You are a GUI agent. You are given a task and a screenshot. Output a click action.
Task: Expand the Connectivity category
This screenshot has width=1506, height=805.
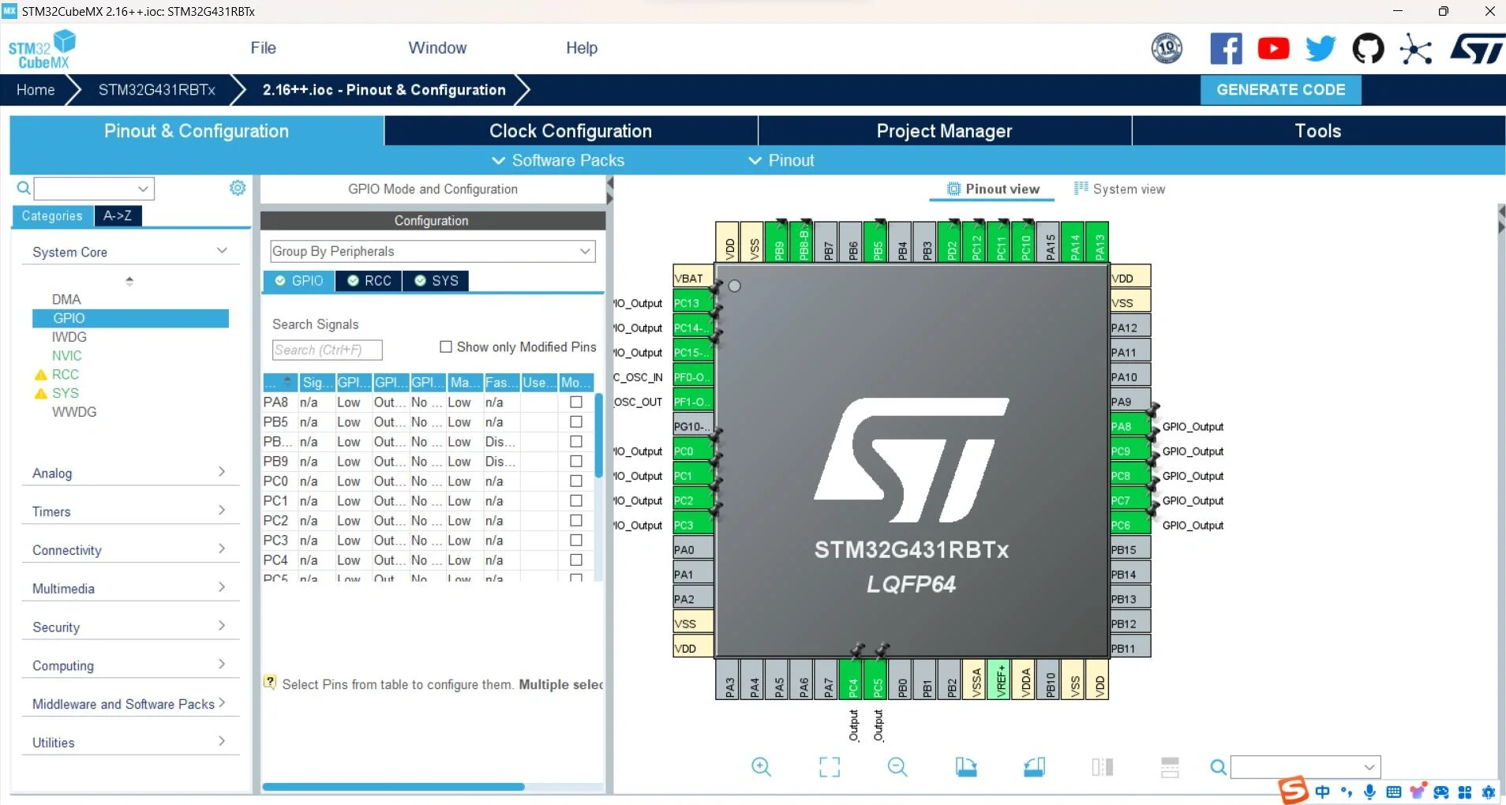click(130, 550)
